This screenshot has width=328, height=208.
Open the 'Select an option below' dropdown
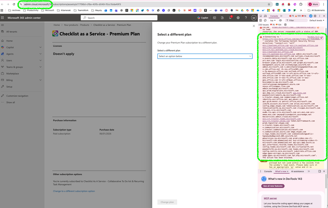pos(205,56)
